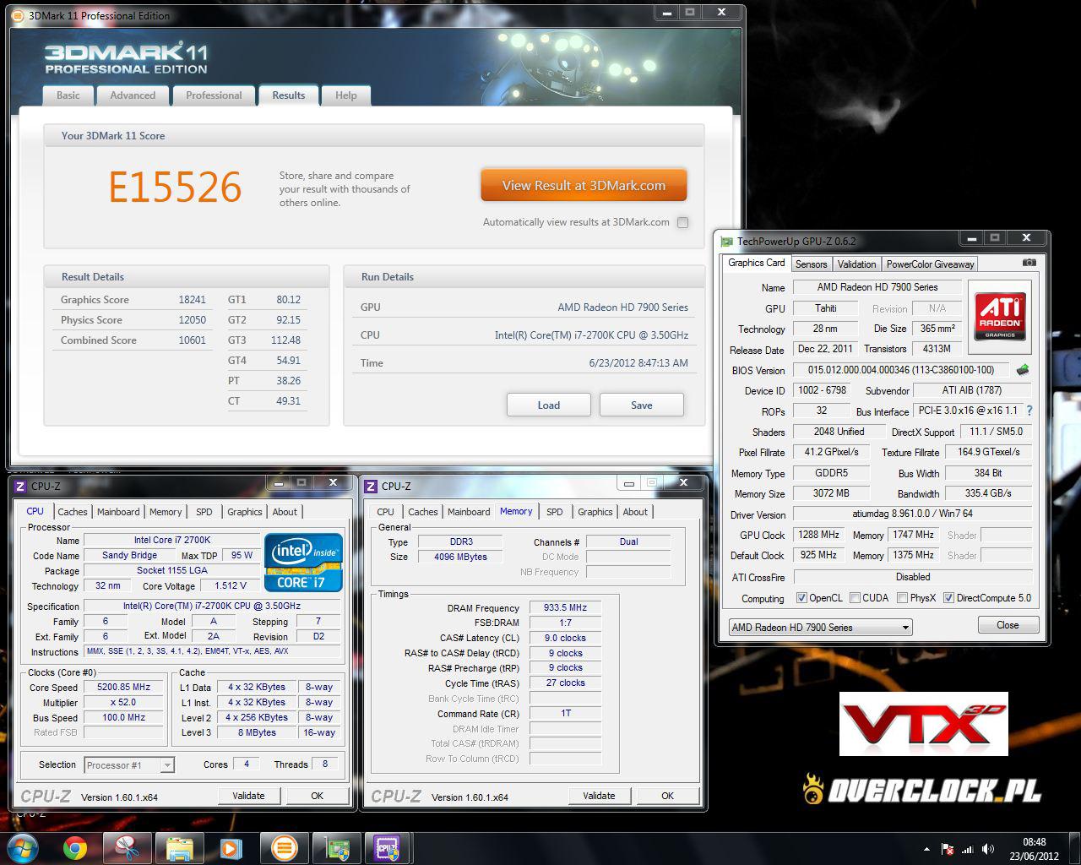
Task: Open Mainboard tab in left CPU-Z window
Action: pos(118,512)
